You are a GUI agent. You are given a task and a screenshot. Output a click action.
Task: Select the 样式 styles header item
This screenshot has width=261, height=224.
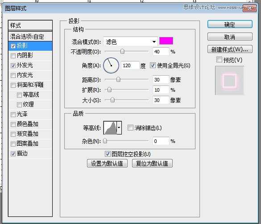click(x=30, y=25)
